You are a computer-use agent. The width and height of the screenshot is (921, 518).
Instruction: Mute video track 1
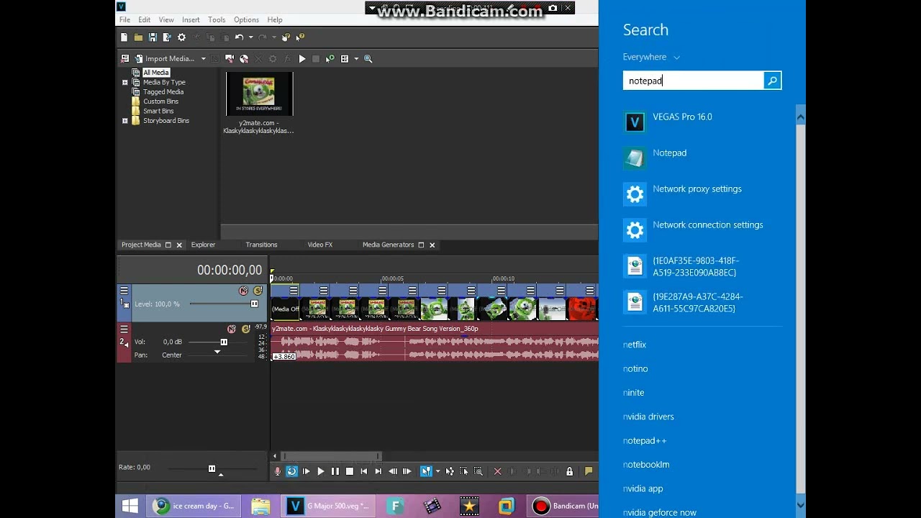(243, 291)
